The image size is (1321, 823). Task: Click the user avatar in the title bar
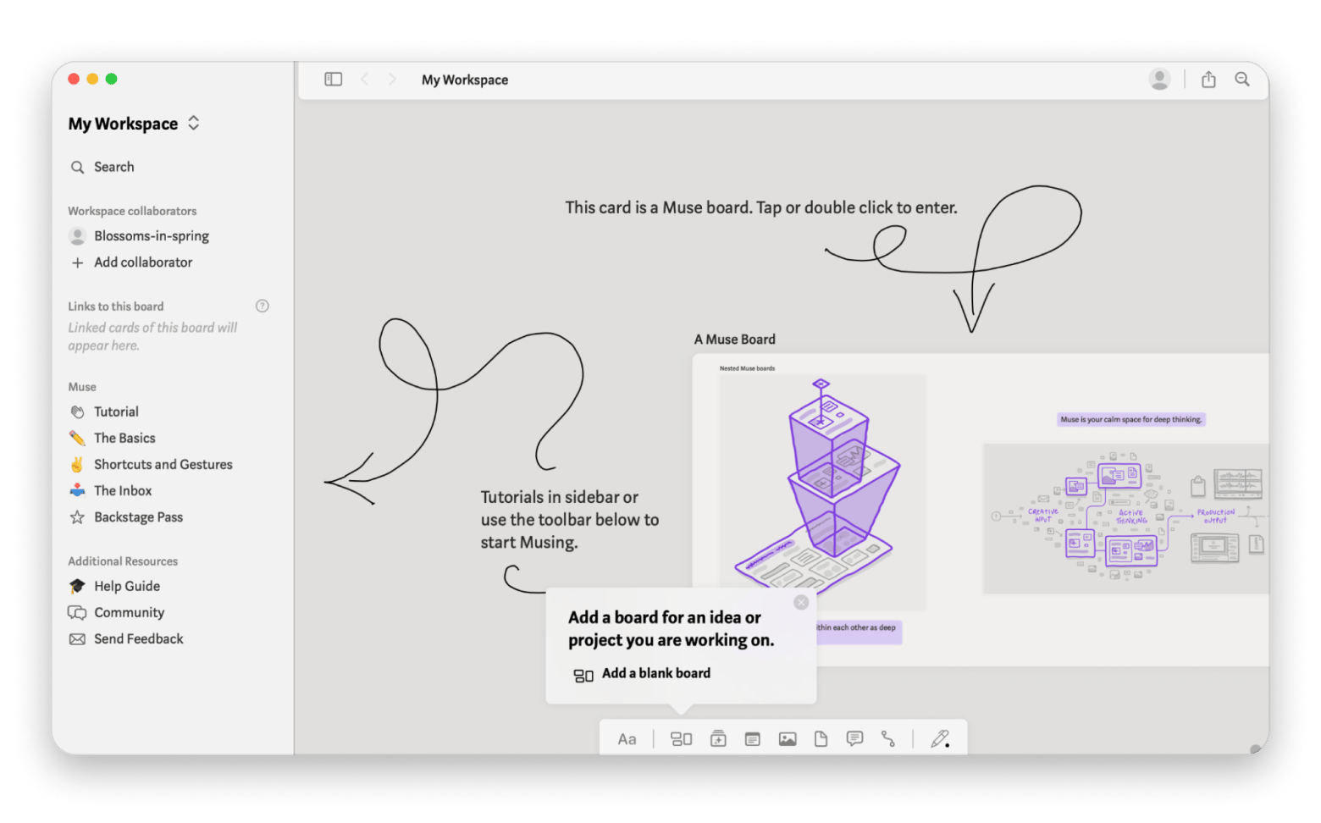[1159, 79]
